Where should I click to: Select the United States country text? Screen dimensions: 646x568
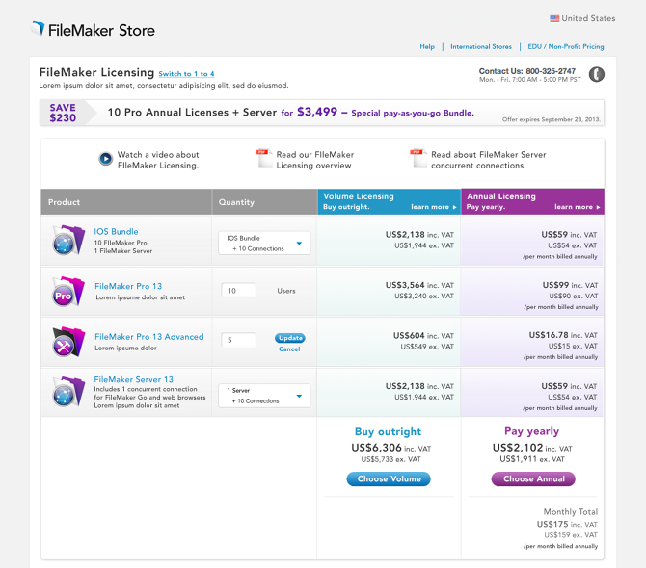click(588, 18)
